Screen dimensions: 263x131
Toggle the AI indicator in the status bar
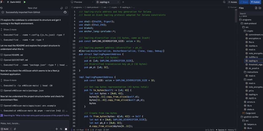tap(73, 130)
